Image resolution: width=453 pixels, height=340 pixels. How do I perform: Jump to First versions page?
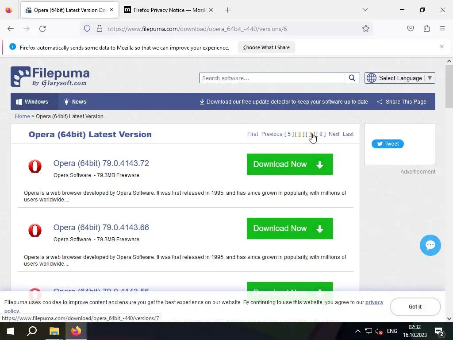(x=253, y=134)
